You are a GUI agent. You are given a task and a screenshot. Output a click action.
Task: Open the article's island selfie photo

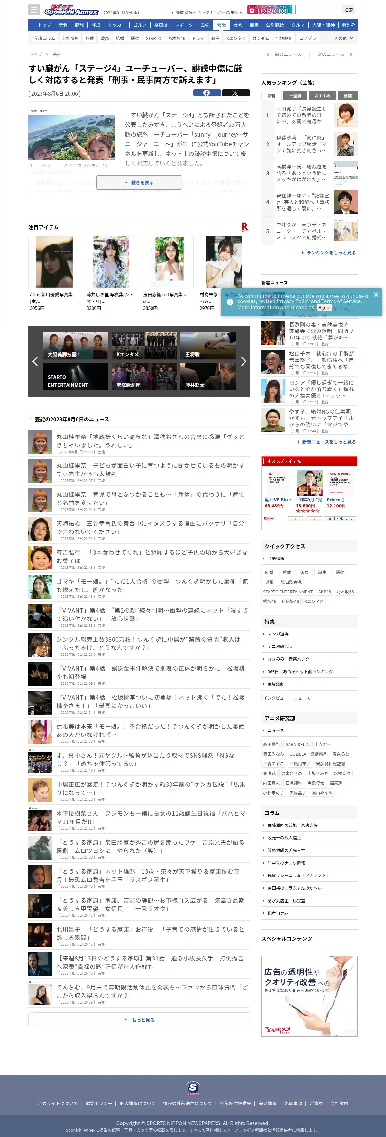[71, 137]
